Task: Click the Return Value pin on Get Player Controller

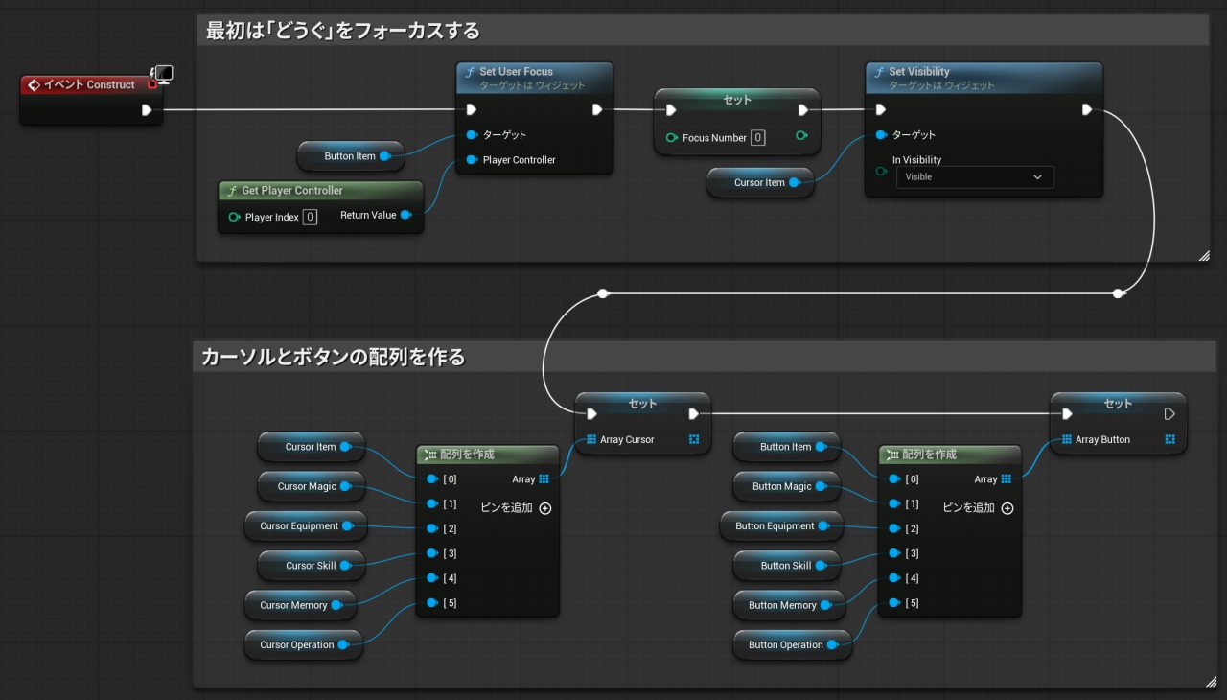Action: point(405,216)
